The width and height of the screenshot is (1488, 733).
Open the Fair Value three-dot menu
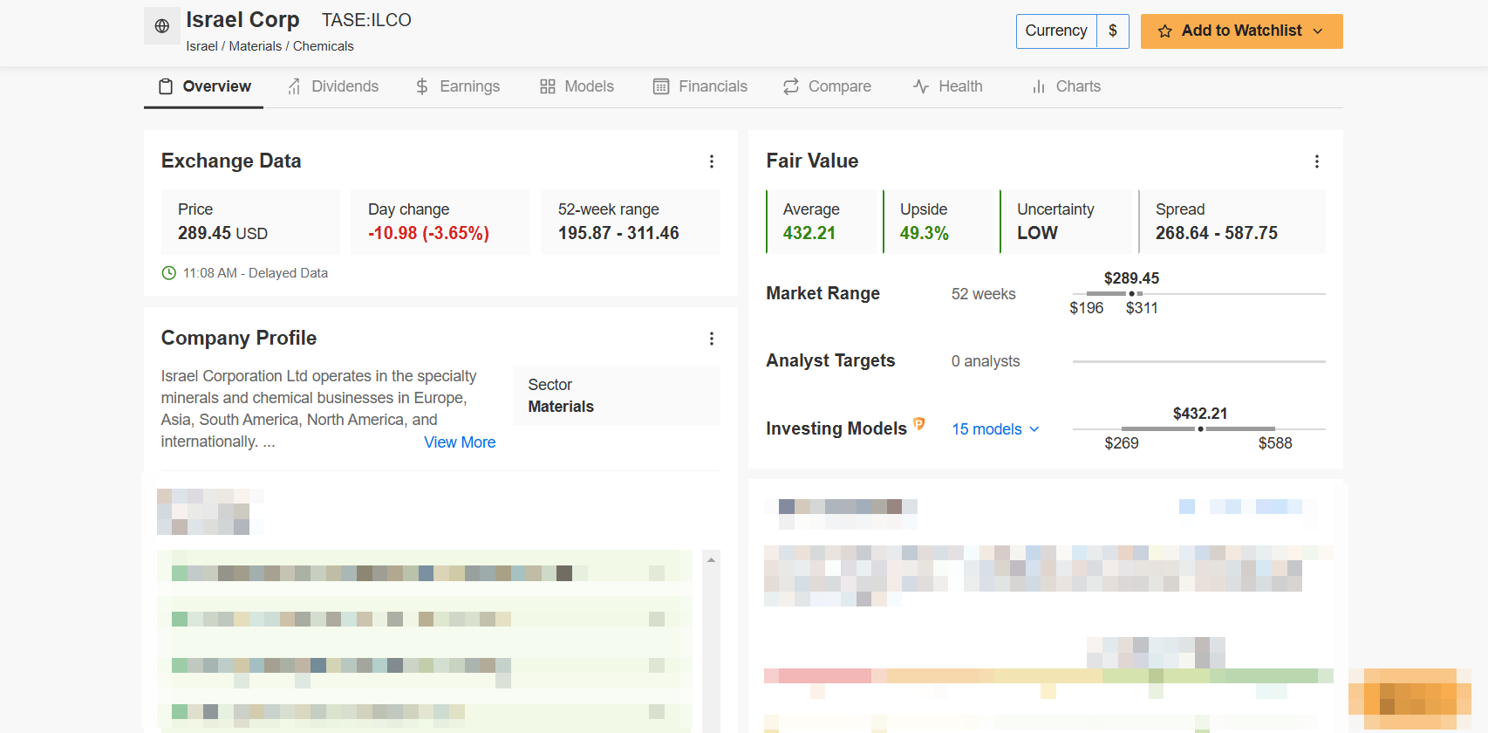coord(1317,161)
